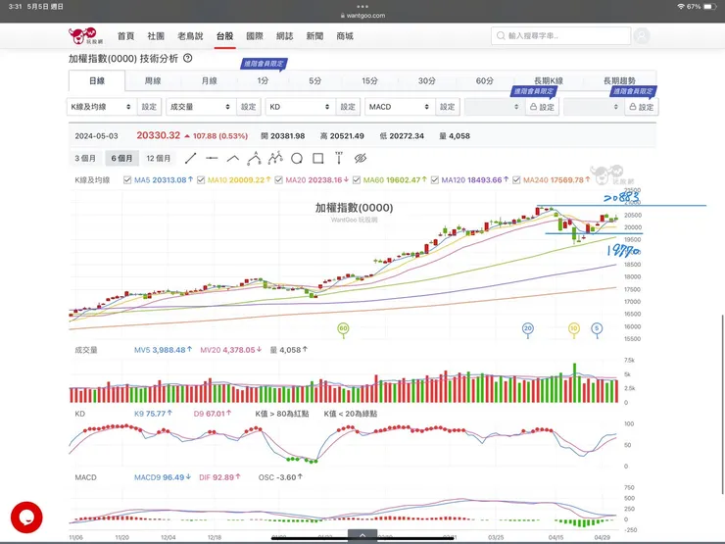This screenshot has width=725, height=544.
Task: Uncheck the MA240 moving average checkbox
Action: tap(516, 180)
